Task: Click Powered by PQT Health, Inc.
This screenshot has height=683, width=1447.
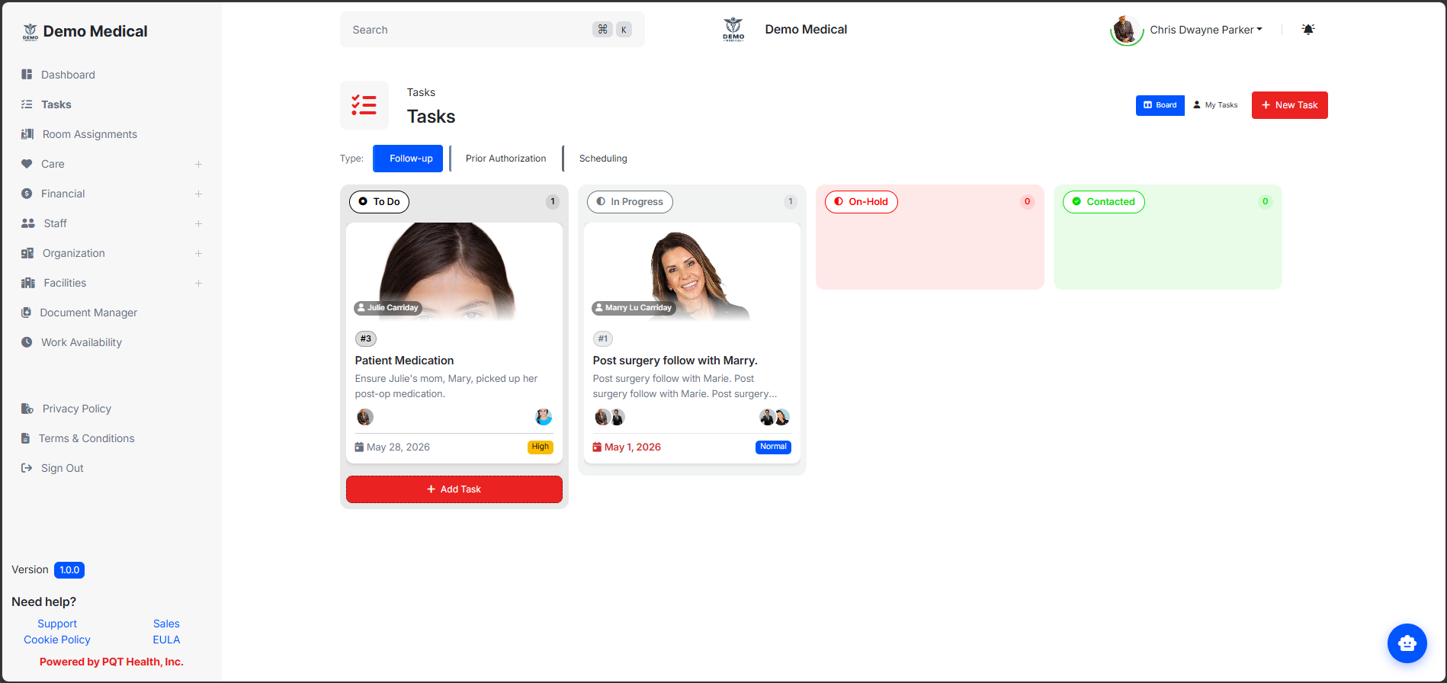Action: (x=111, y=662)
